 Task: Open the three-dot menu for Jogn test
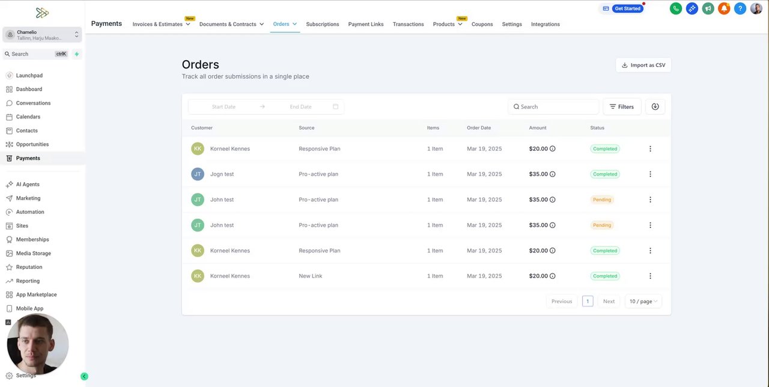coord(650,174)
